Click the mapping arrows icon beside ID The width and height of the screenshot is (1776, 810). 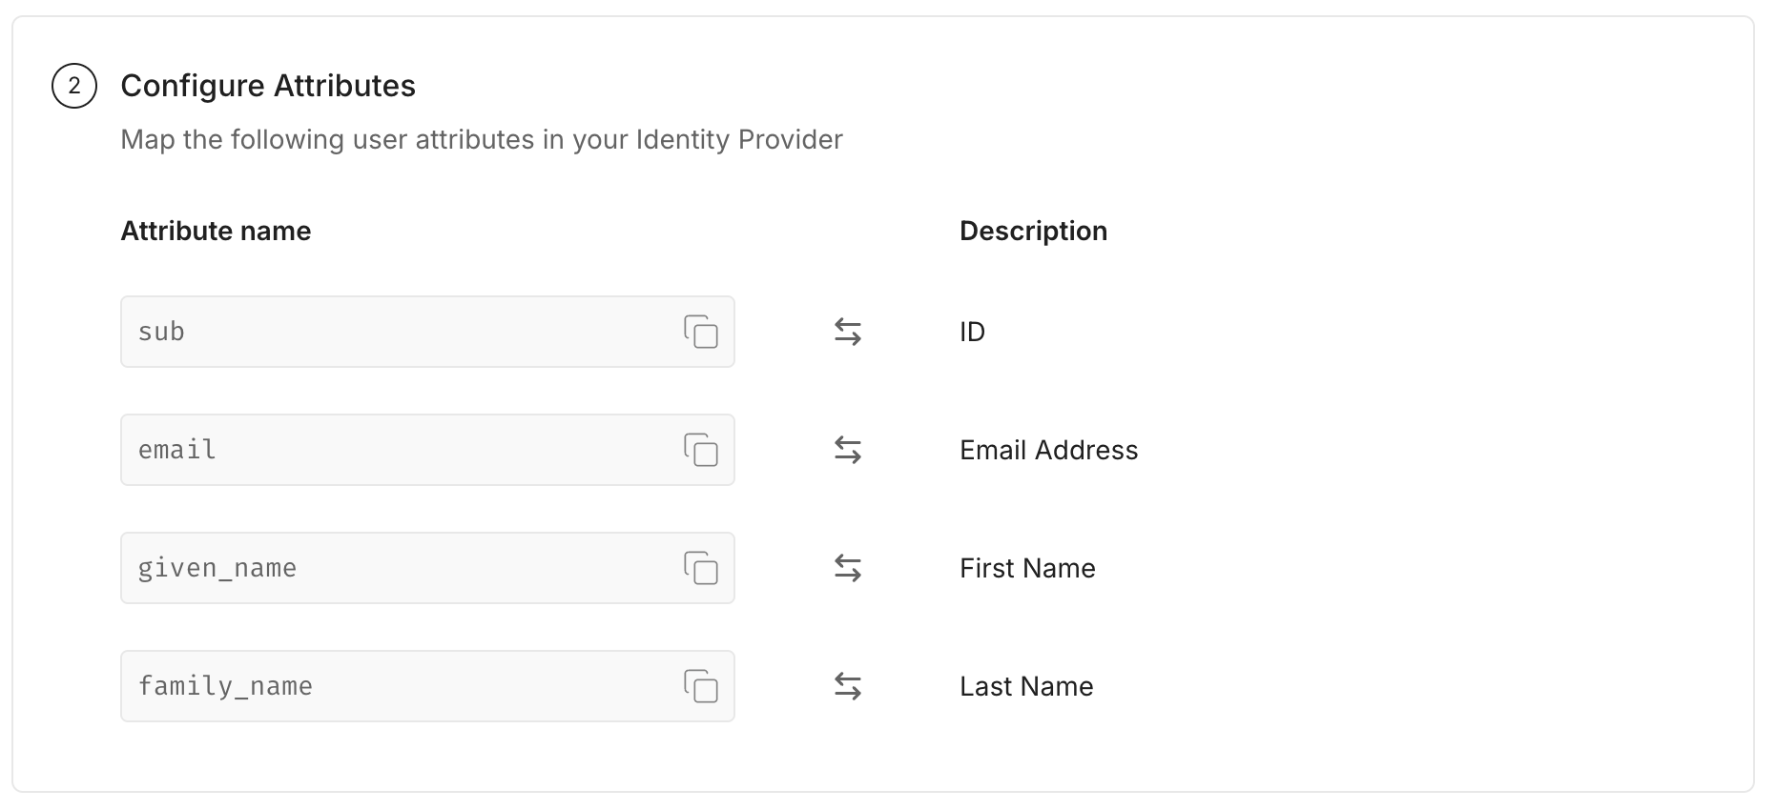pyautogui.click(x=847, y=332)
